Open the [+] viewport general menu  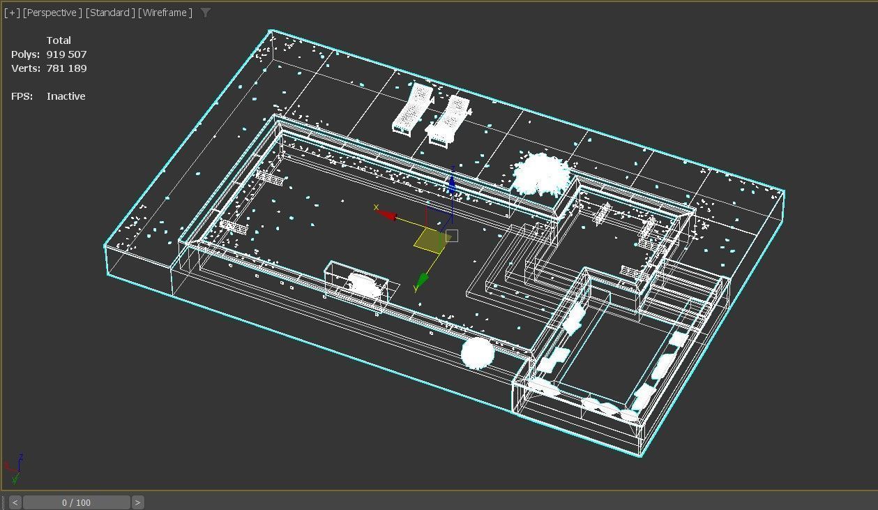[x=12, y=13]
